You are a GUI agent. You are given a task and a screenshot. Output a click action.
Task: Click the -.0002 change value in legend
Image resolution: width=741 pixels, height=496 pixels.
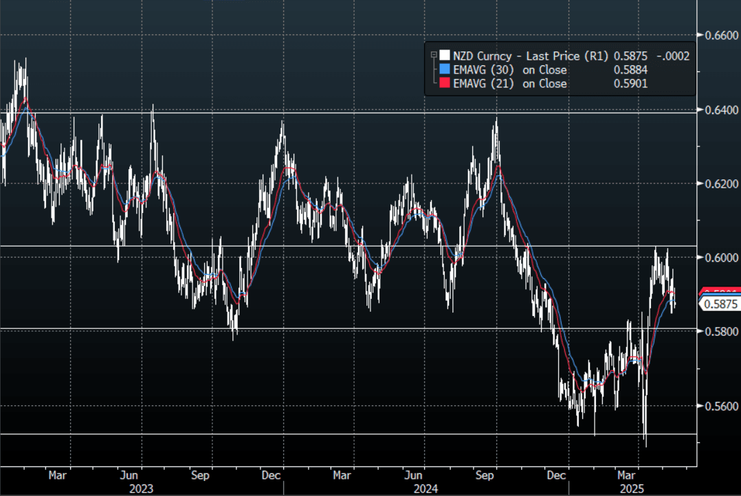[x=674, y=56]
